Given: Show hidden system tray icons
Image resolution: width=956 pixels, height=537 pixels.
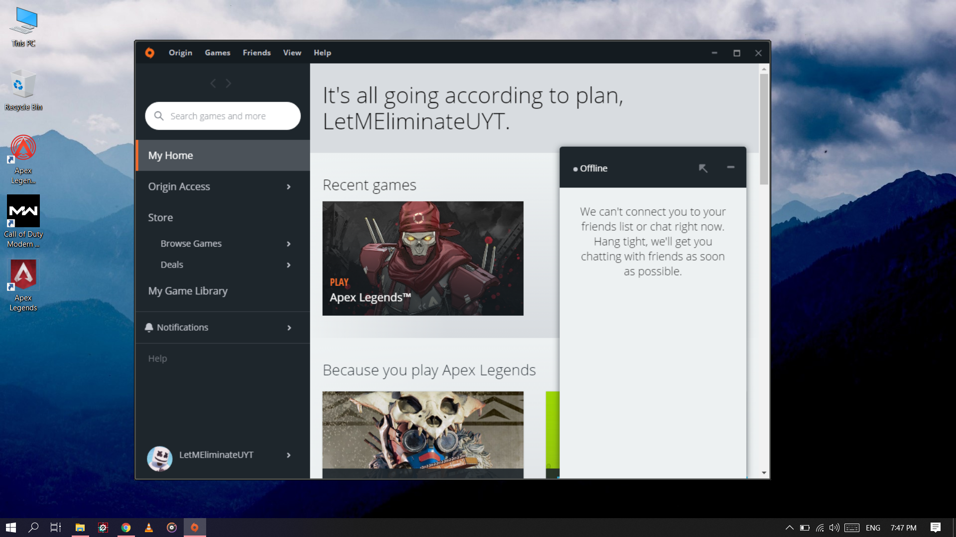Looking at the screenshot, I should pos(790,528).
